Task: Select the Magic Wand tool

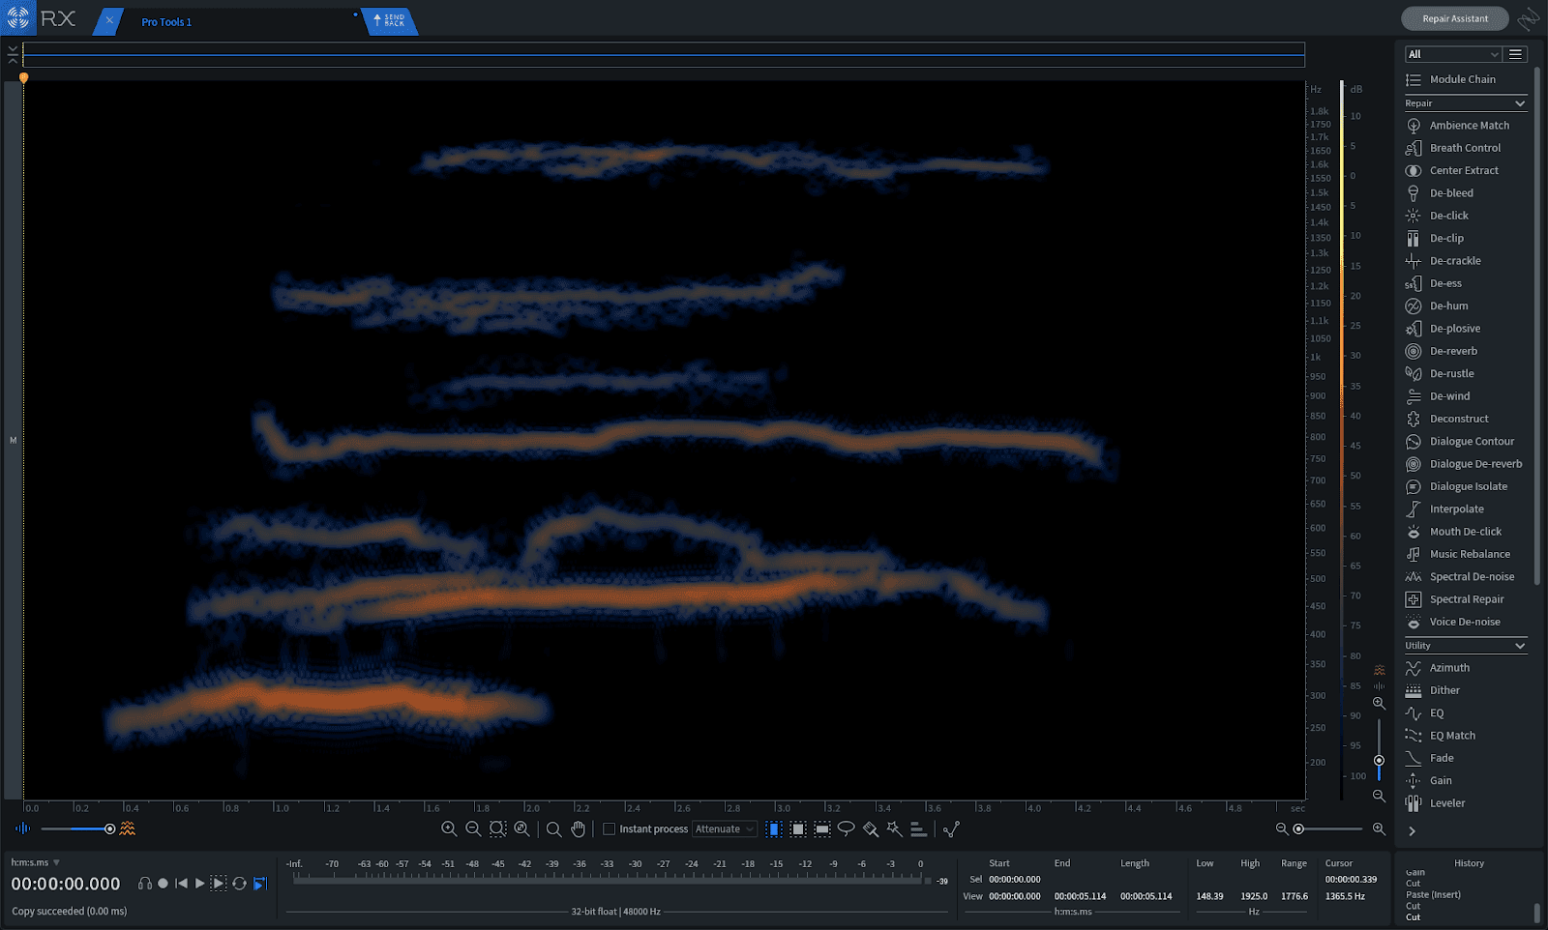Action: 894,828
